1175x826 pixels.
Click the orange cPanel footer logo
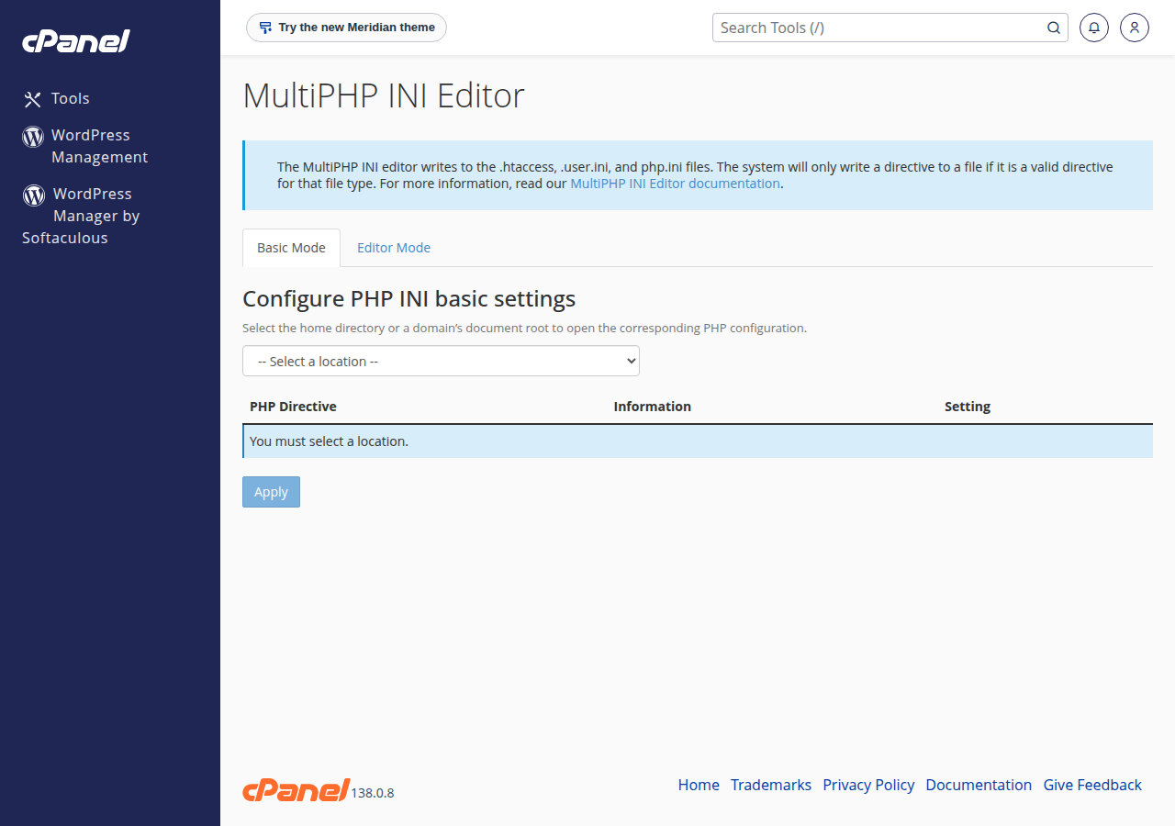297,789
